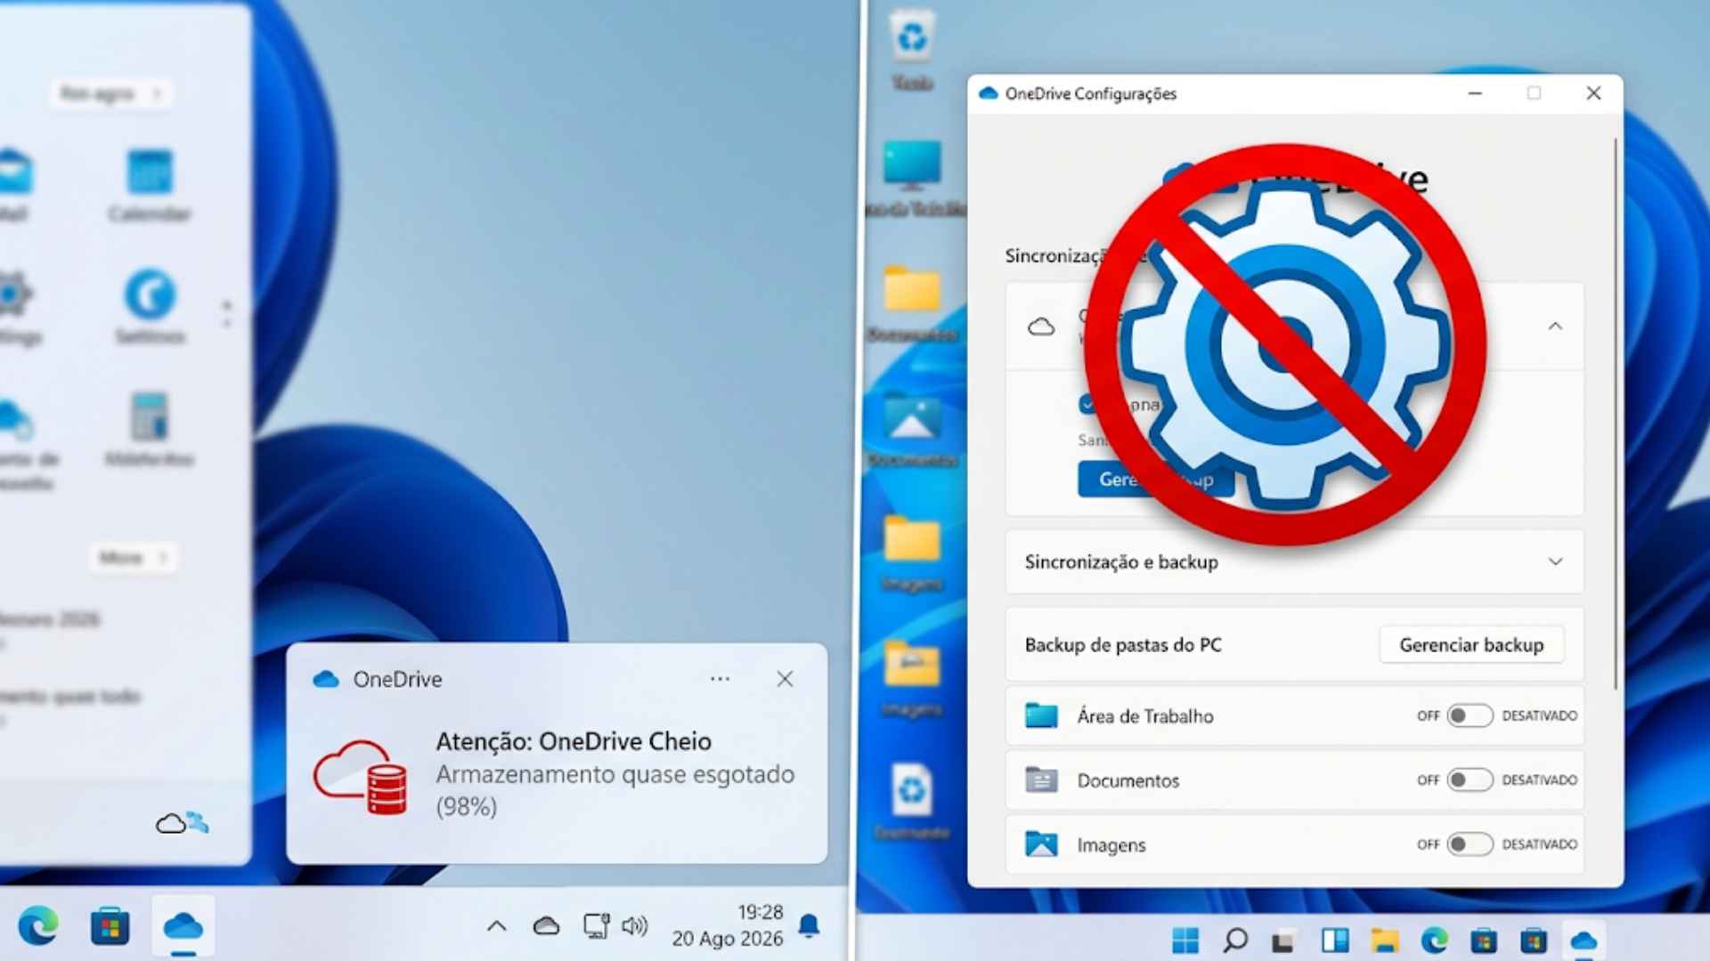The image size is (1710, 961).
Task: Expand the Sincronização e backup section chevron
Action: pyautogui.click(x=1555, y=561)
